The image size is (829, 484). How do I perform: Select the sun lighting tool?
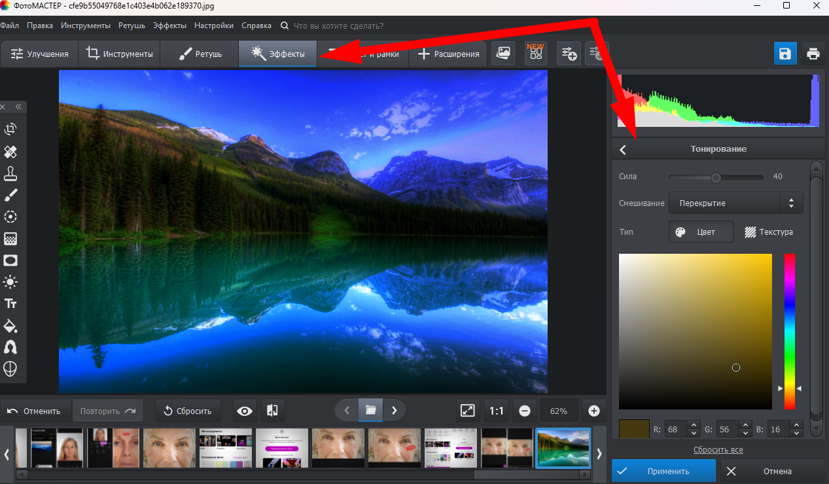click(x=10, y=282)
